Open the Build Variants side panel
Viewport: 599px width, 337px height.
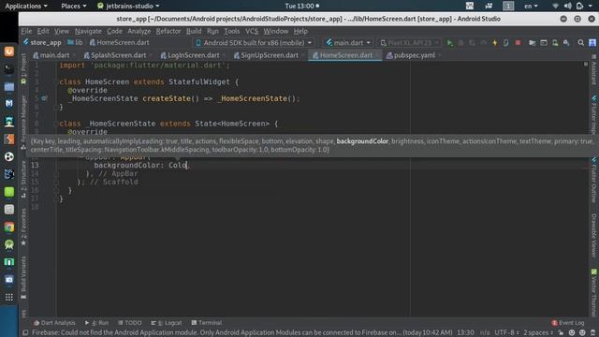click(x=23, y=277)
